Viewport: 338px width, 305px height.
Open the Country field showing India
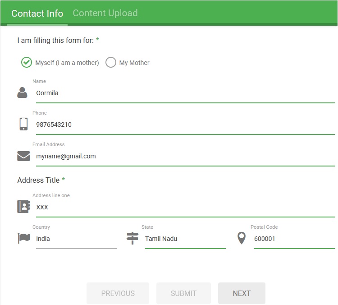coord(76,239)
